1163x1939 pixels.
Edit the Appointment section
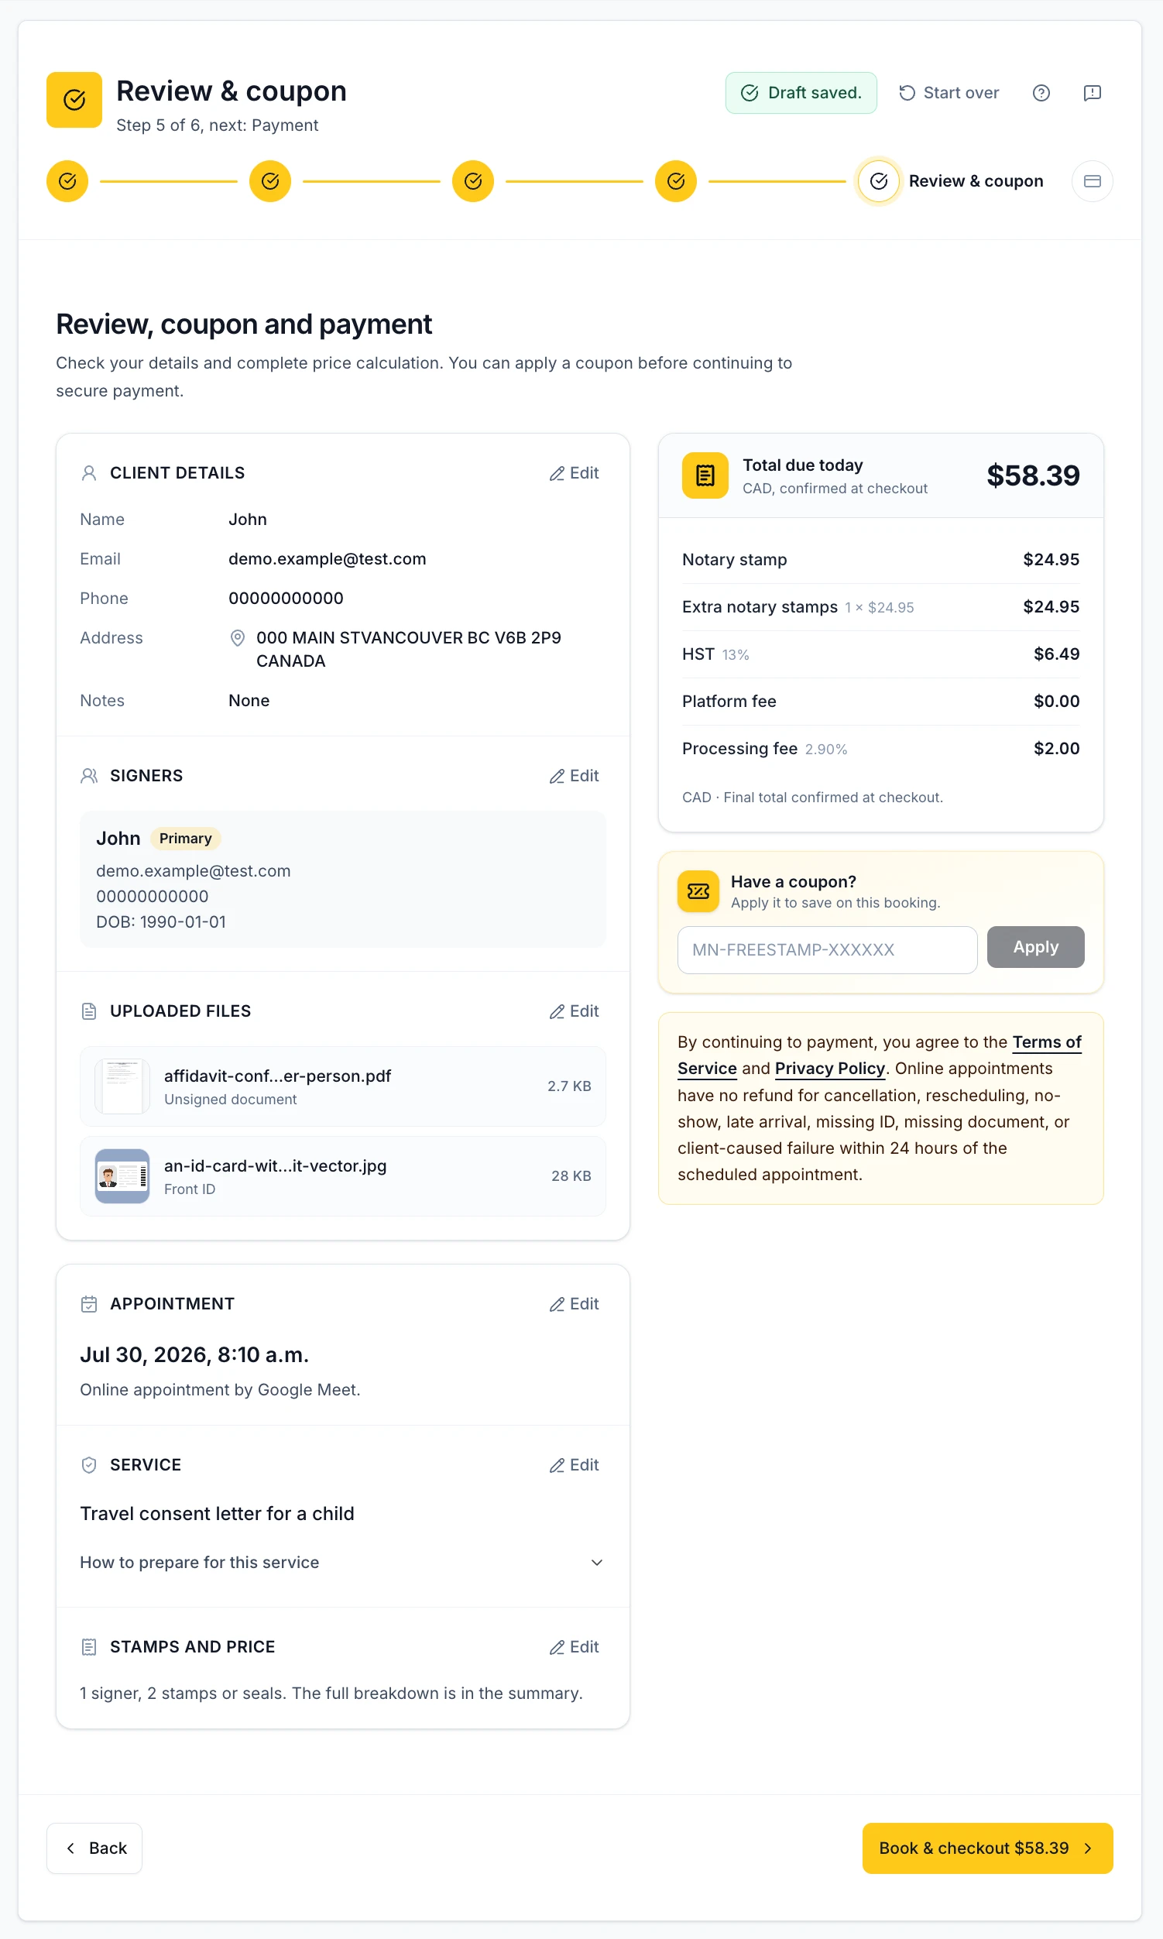tap(575, 1304)
